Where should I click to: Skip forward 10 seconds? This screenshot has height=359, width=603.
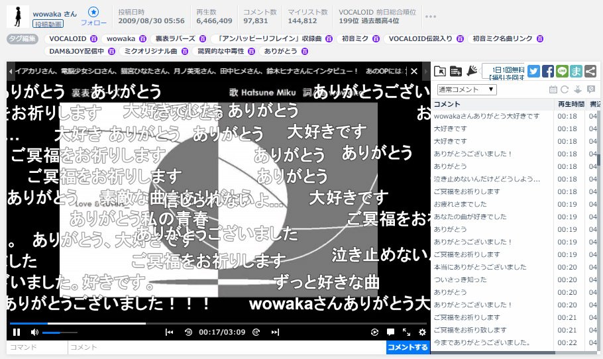256,332
